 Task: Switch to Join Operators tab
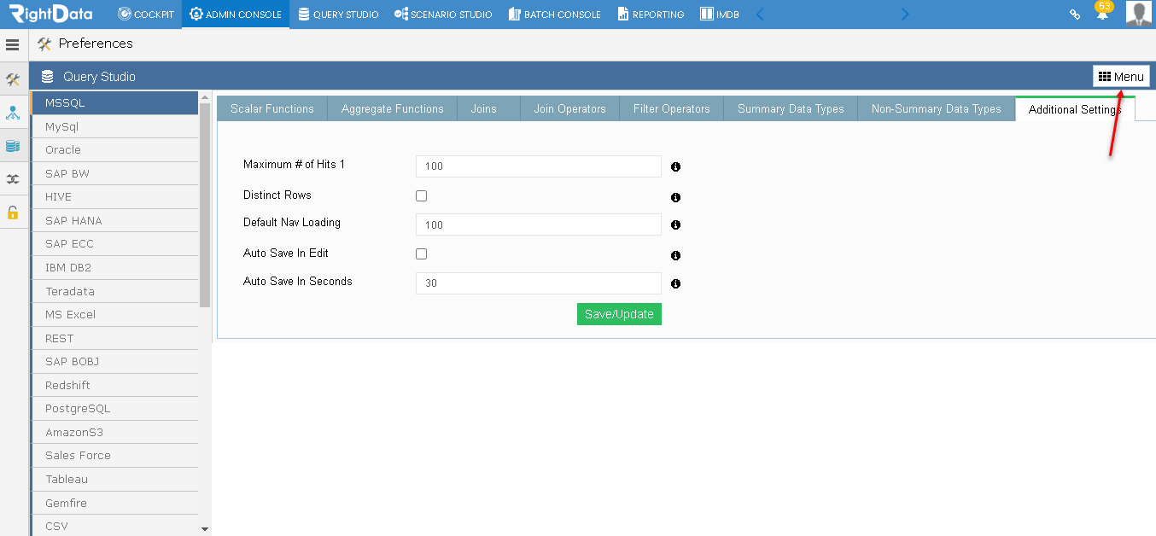click(569, 108)
